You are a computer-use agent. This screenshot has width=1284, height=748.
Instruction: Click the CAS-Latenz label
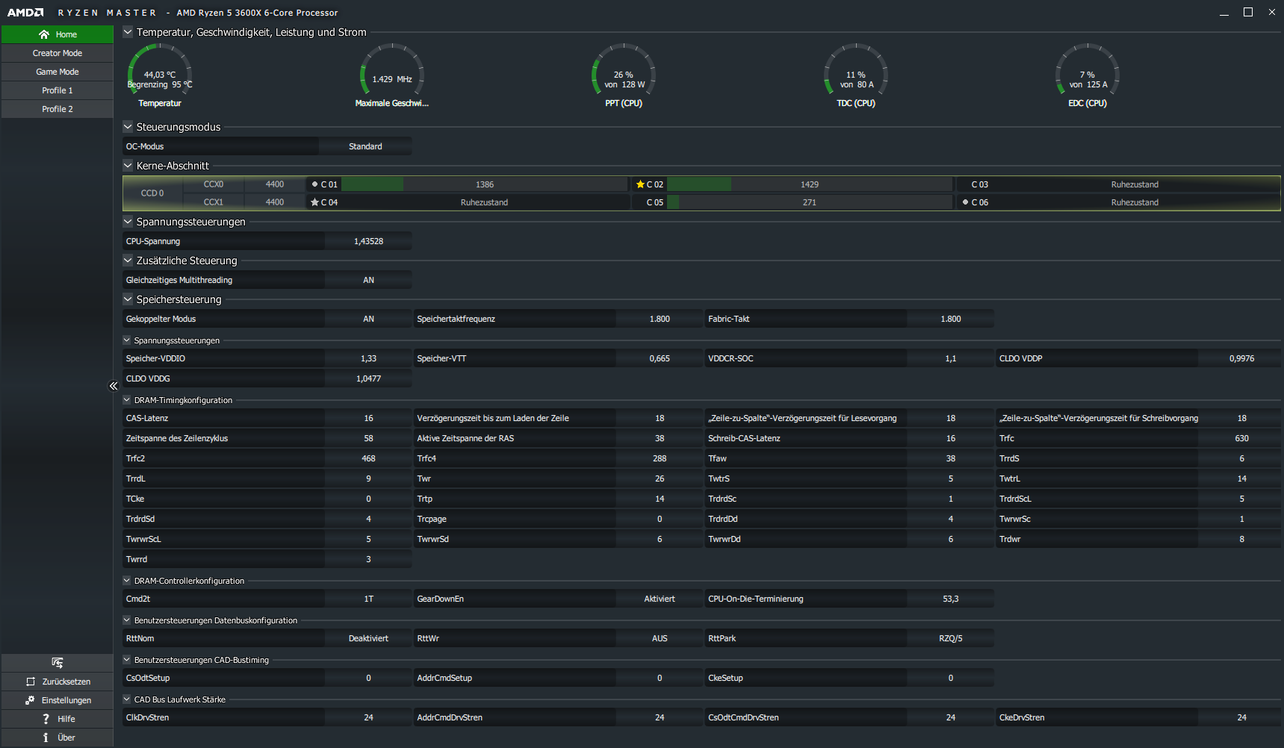click(147, 418)
